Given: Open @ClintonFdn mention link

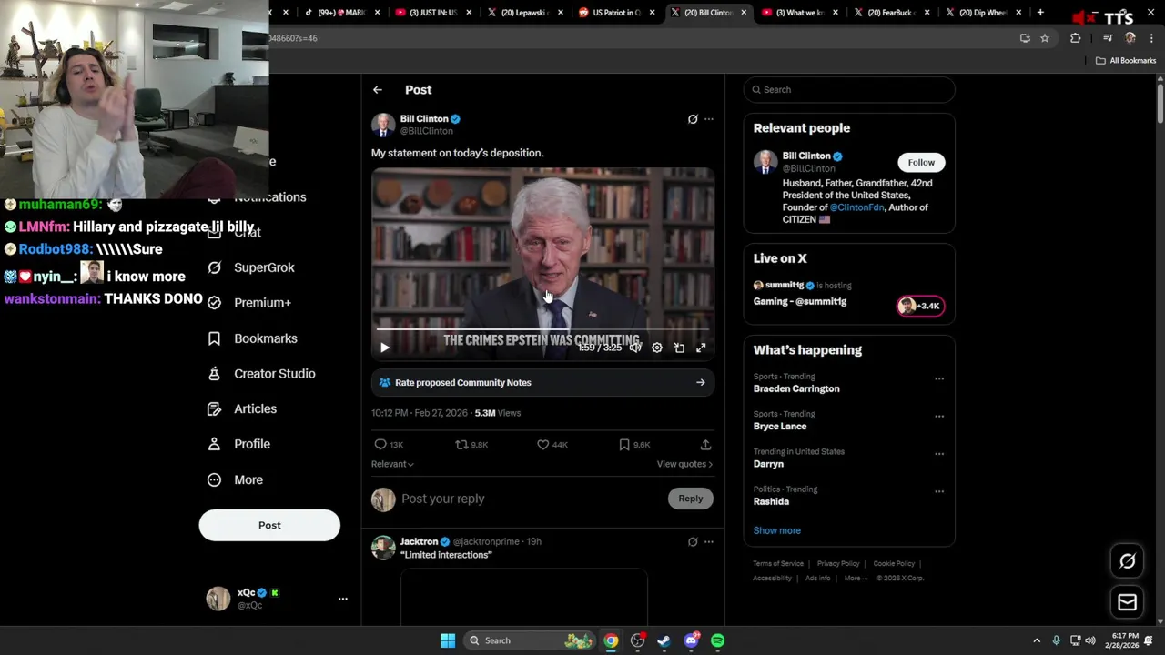Looking at the screenshot, I should (856, 207).
